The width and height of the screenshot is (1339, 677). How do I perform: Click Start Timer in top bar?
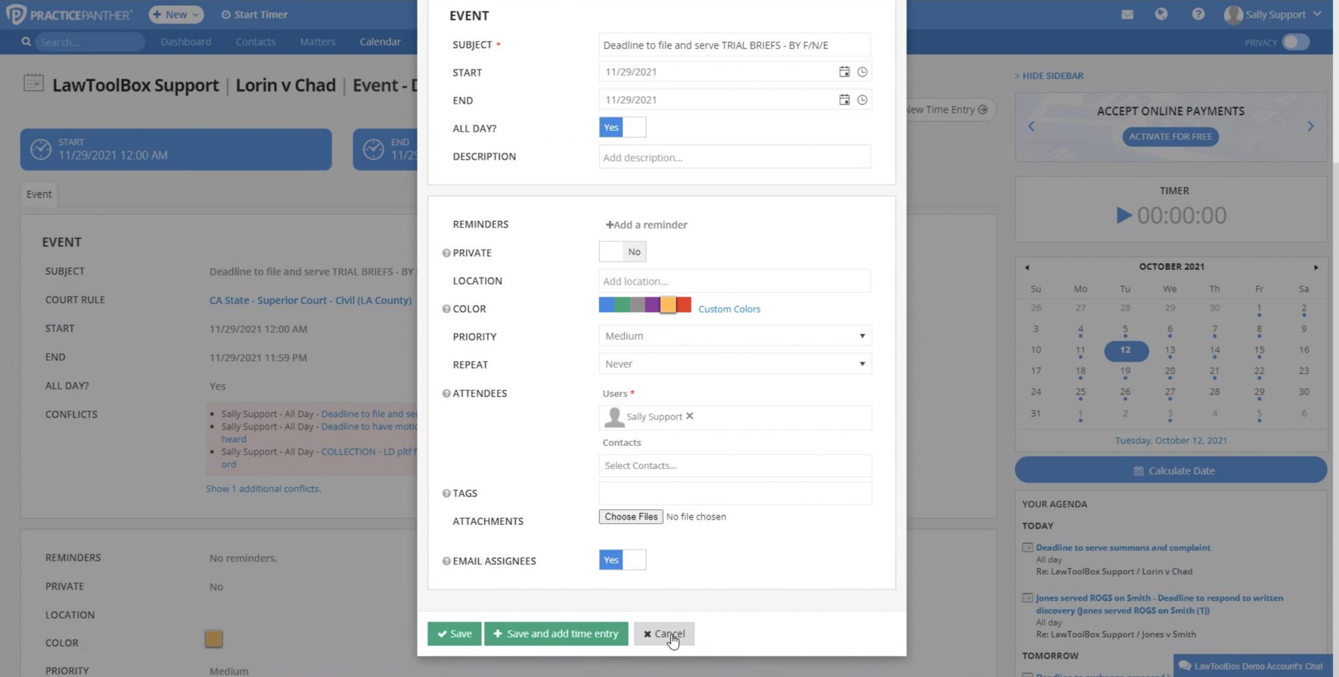[254, 14]
